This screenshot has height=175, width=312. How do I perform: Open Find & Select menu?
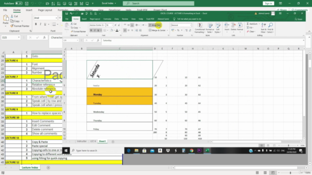[270, 28]
